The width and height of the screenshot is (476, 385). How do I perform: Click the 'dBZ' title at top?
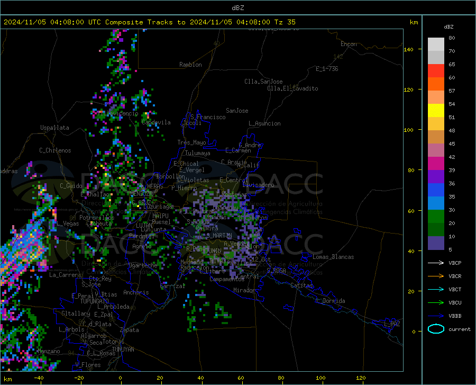click(237, 8)
